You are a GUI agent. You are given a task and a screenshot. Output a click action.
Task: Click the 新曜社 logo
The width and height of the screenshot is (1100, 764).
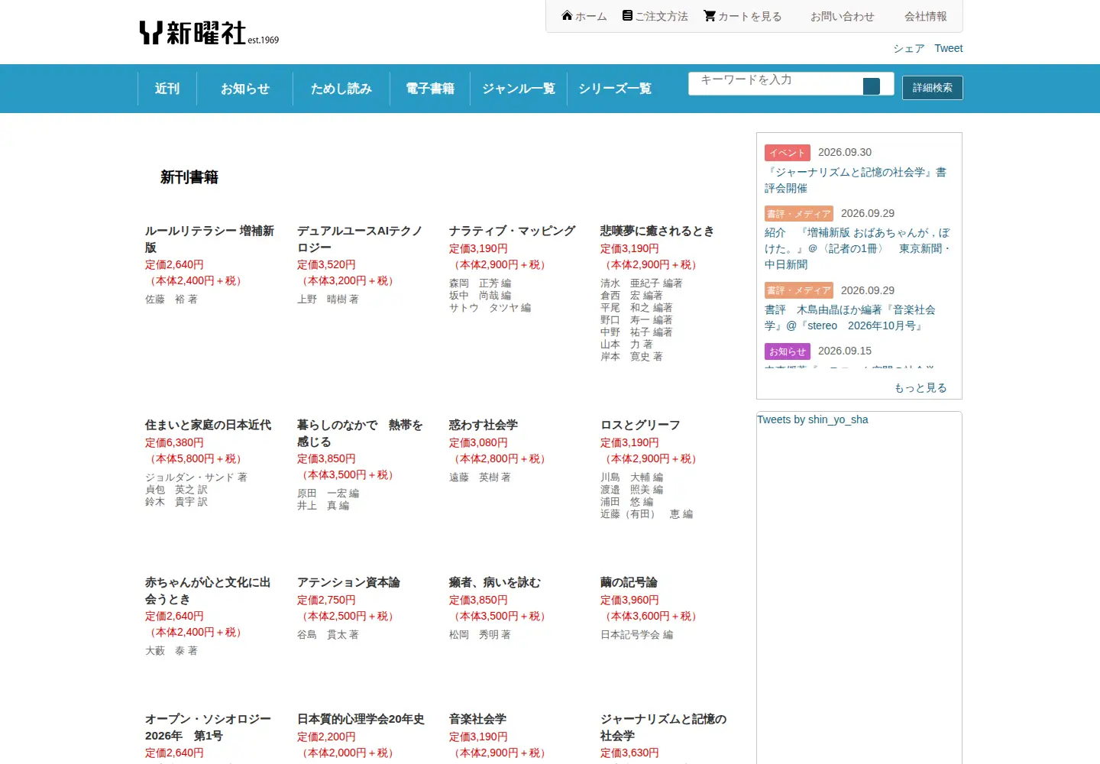coord(209,33)
